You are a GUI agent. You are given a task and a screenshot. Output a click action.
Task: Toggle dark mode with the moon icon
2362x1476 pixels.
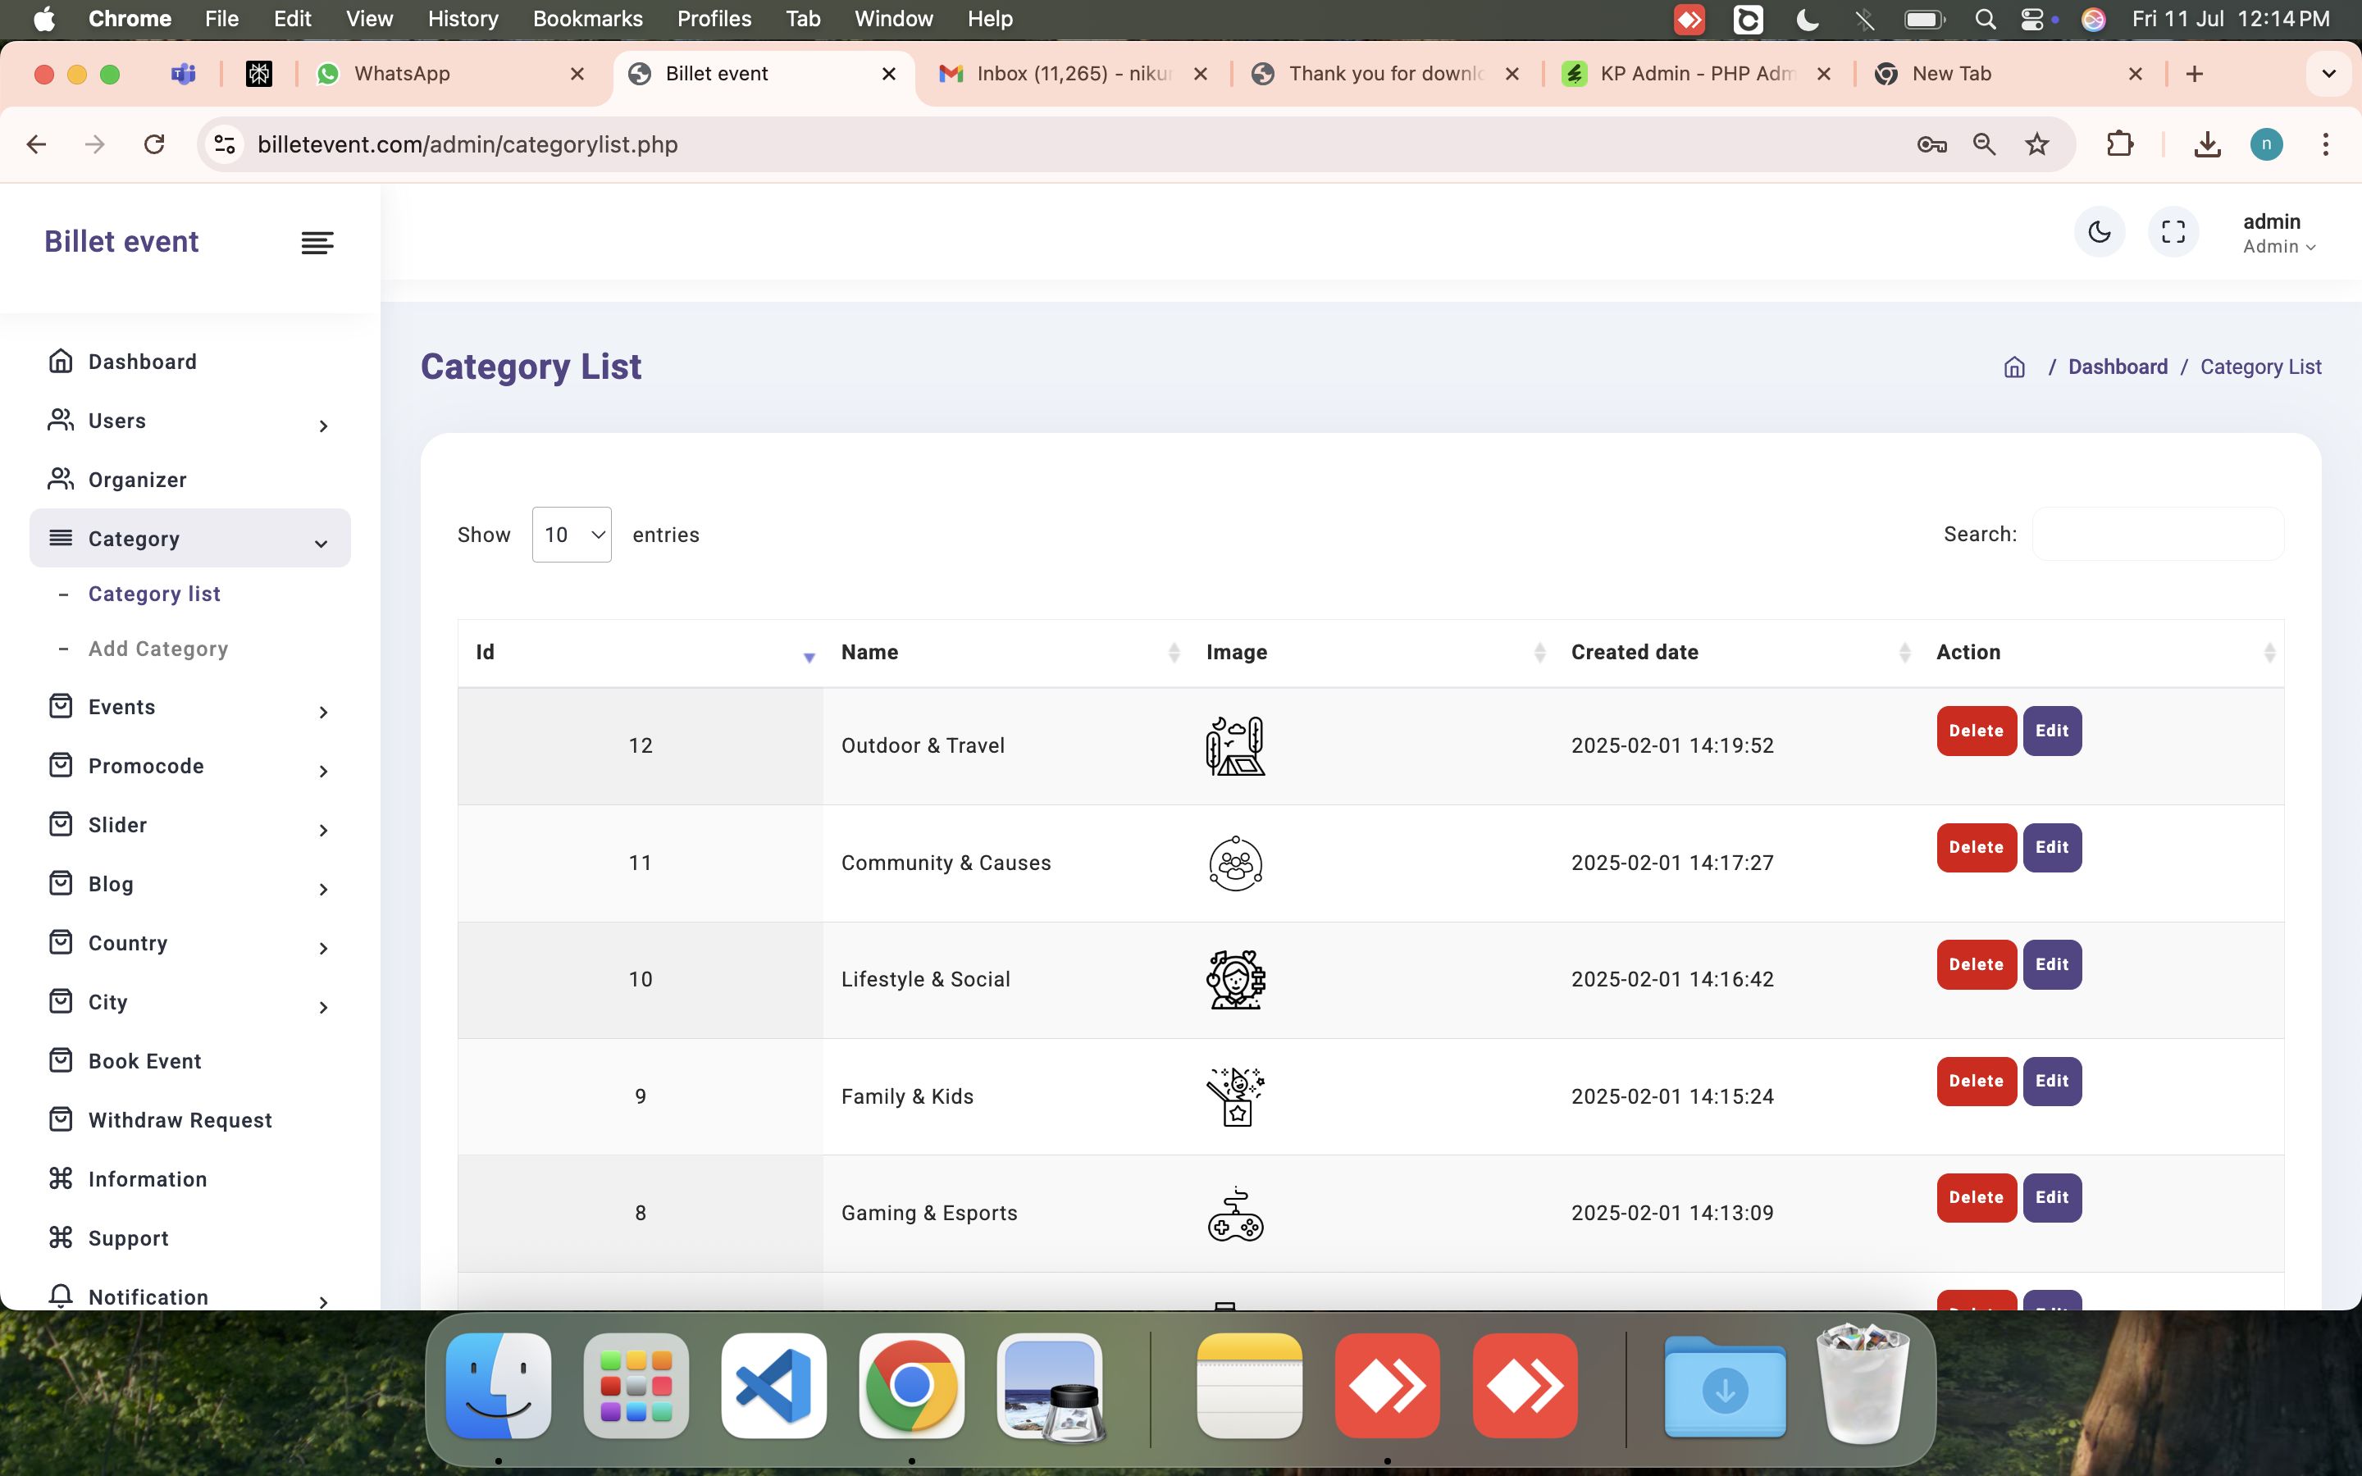pyautogui.click(x=2099, y=231)
